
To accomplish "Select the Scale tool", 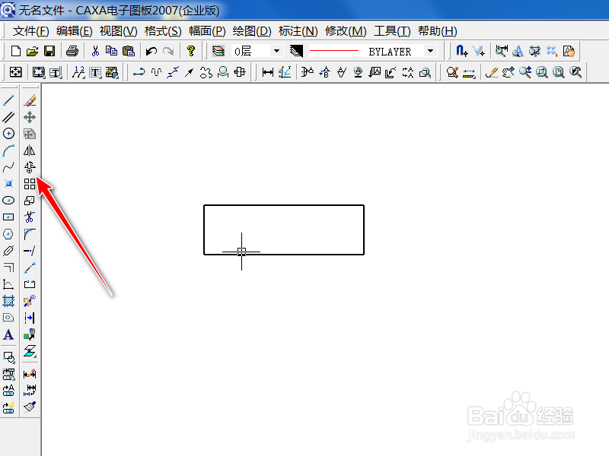I will click(30, 201).
